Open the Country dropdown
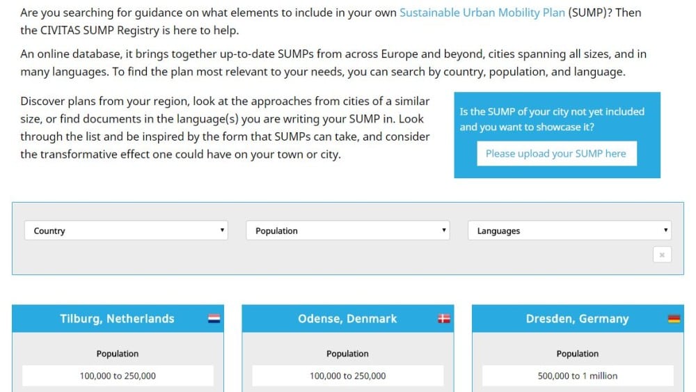This screenshot has width=696, height=392. 126,230
